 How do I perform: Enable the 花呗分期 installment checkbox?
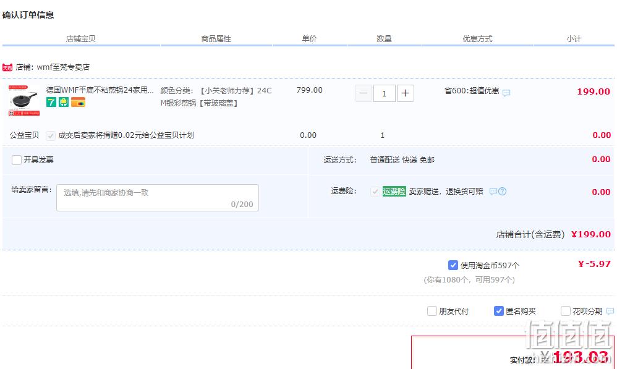[566, 311]
